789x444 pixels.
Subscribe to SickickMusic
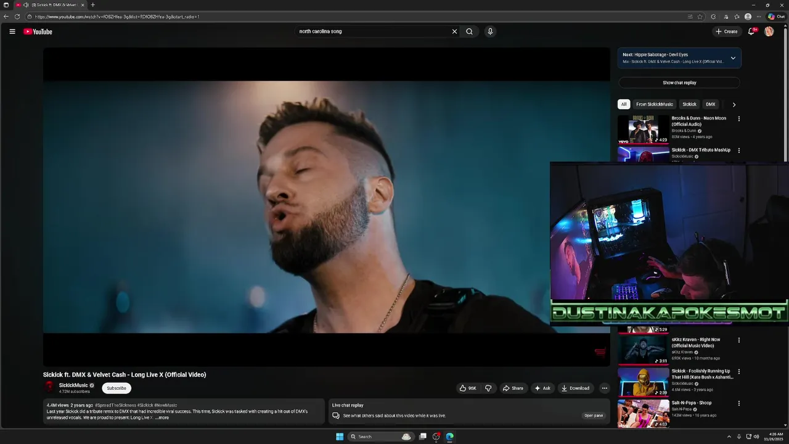tap(117, 388)
